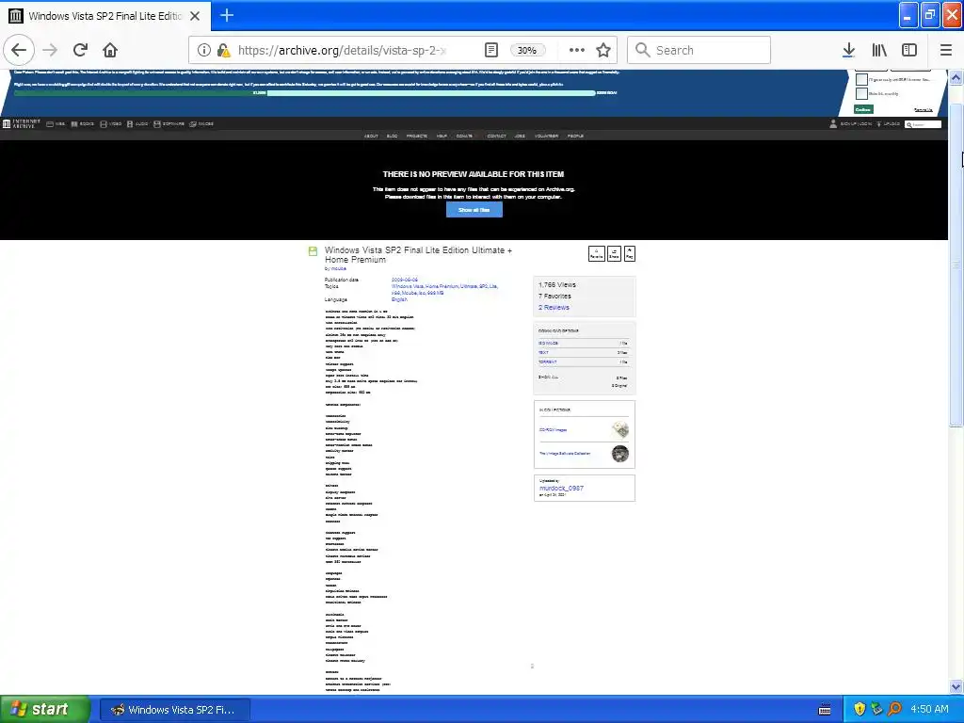Open the Library bookshelf icon
The height and width of the screenshot is (723, 964).
tap(879, 51)
